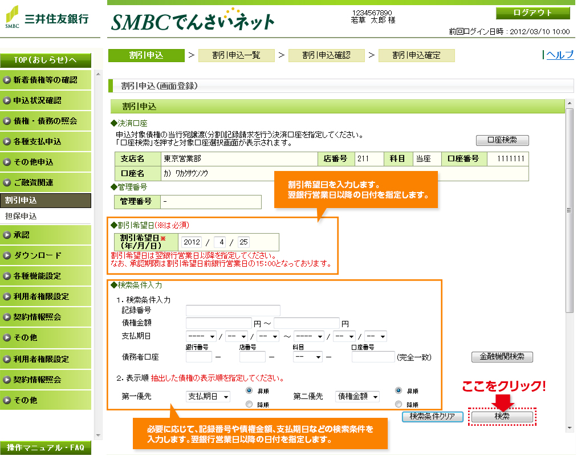Click the 銀行番号 input field
Image resolution: width=577 pixels, height=456 pixels.
199,357
